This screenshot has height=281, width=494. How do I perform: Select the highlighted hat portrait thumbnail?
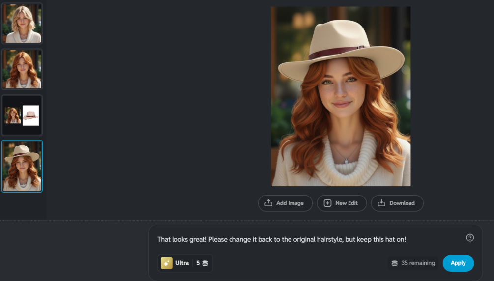tap(22, 166)
